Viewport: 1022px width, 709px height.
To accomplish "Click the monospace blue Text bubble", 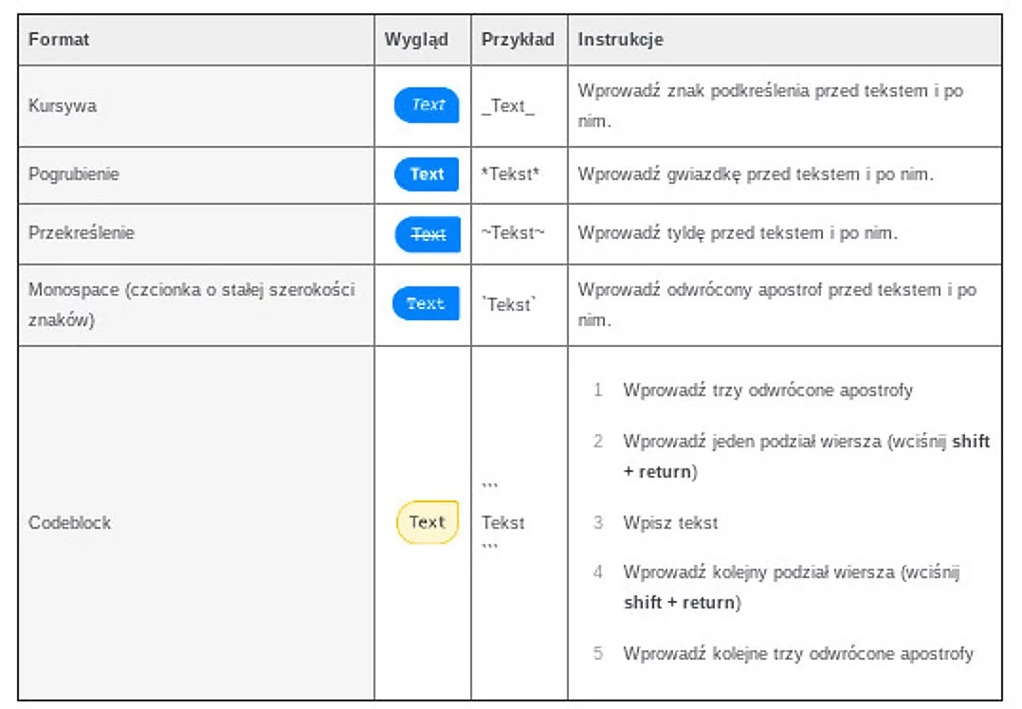I will pyautogui.click(x=427, y=303).
